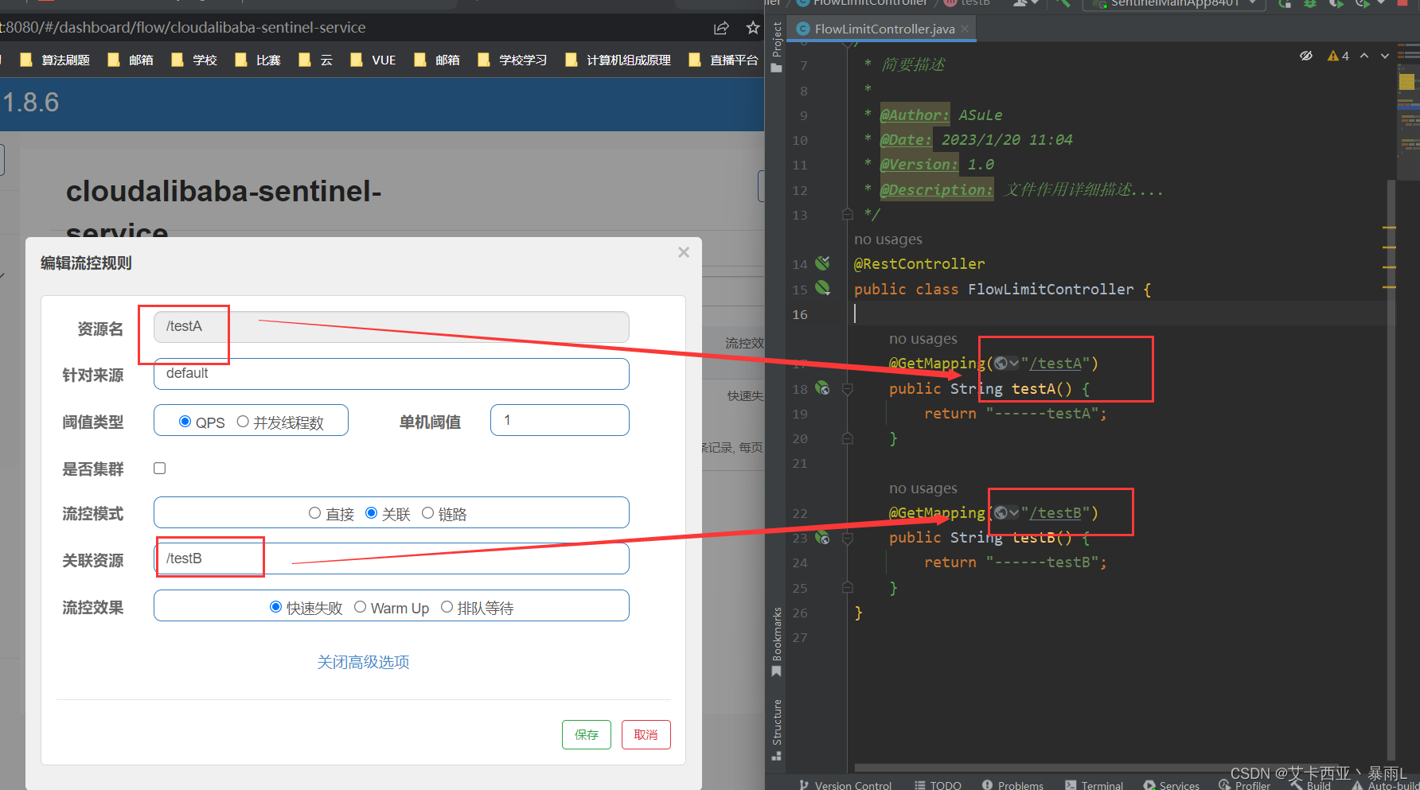Open the Profiler tool window
The image size is (1420, 790).
tap(1245, 785)
